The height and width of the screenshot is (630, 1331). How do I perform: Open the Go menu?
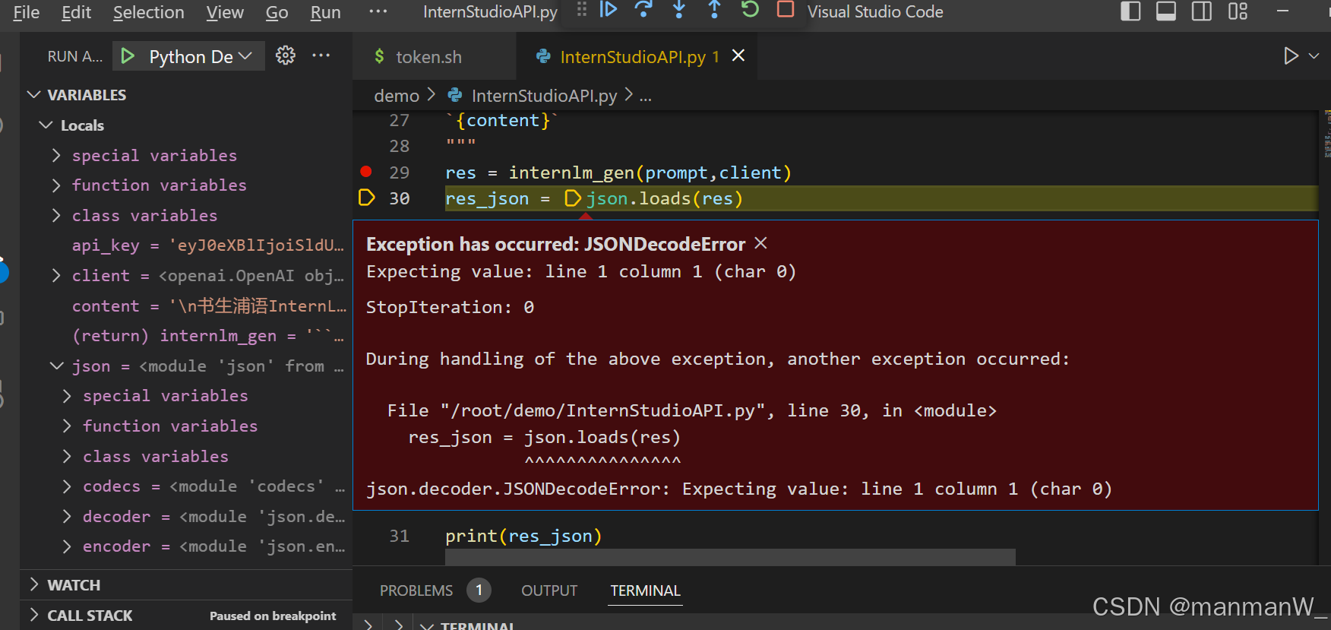(x=277, y=12)
